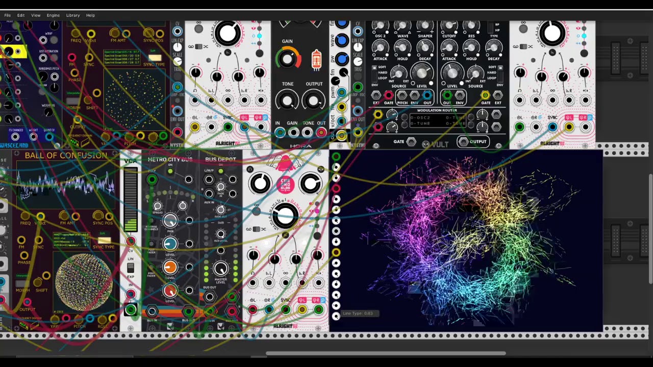Click the Vult PITCH input jack

402,95
